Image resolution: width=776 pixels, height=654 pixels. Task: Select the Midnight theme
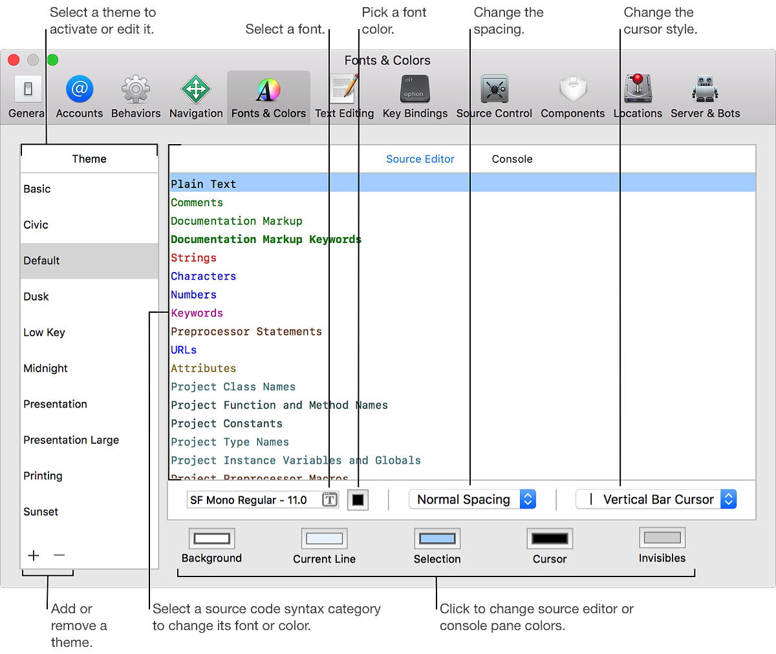pos(89,368)
